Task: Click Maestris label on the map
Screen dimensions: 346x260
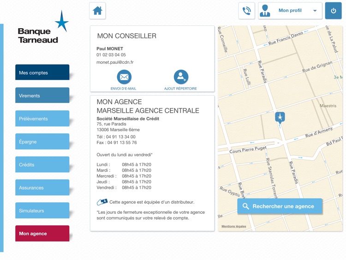Action: (x=328, y=106)
